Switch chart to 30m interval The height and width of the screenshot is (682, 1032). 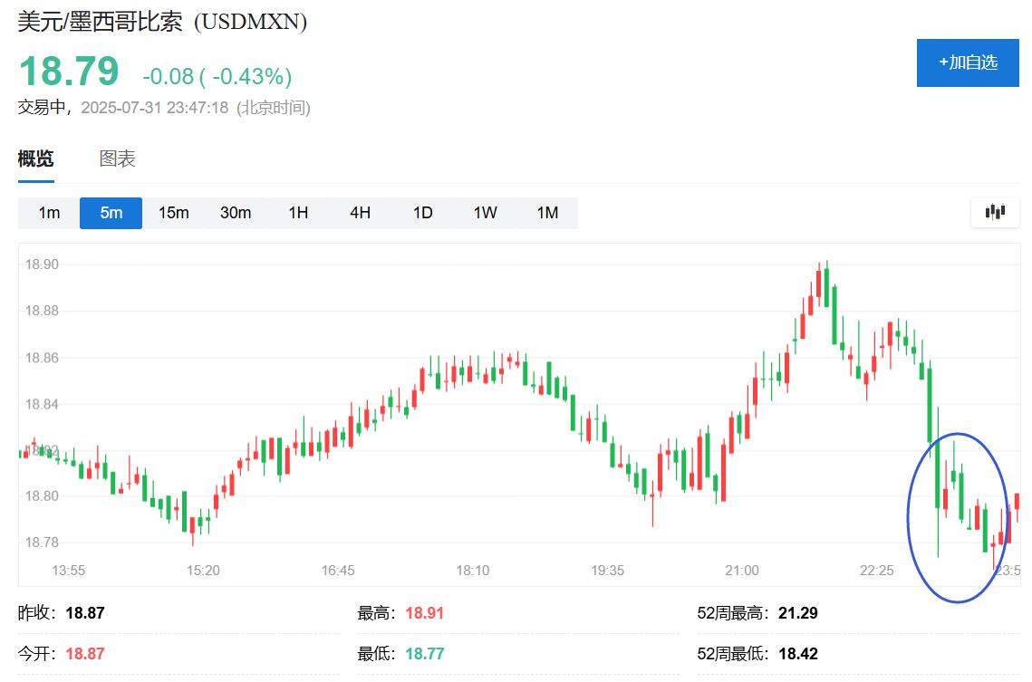(236, 213)
